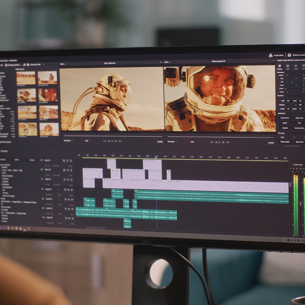Open the Set range dropdown in right viewer
Viewport: 305px width, 305px height.
[x=172, y=142]
